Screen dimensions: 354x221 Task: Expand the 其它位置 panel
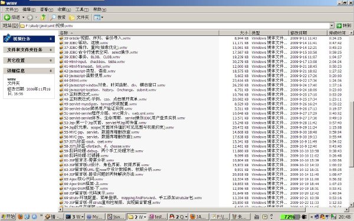point(51,60)
